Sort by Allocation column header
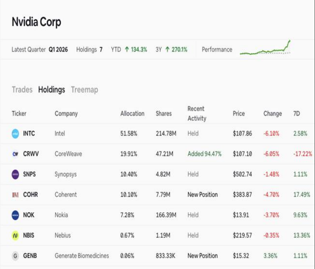 point(132,113)
